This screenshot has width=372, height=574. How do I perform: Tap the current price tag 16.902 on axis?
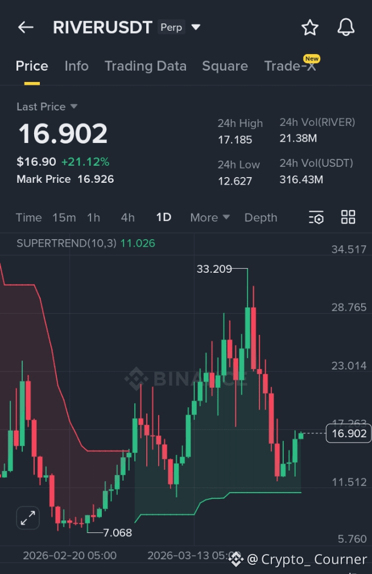click(x=349, y=433)
